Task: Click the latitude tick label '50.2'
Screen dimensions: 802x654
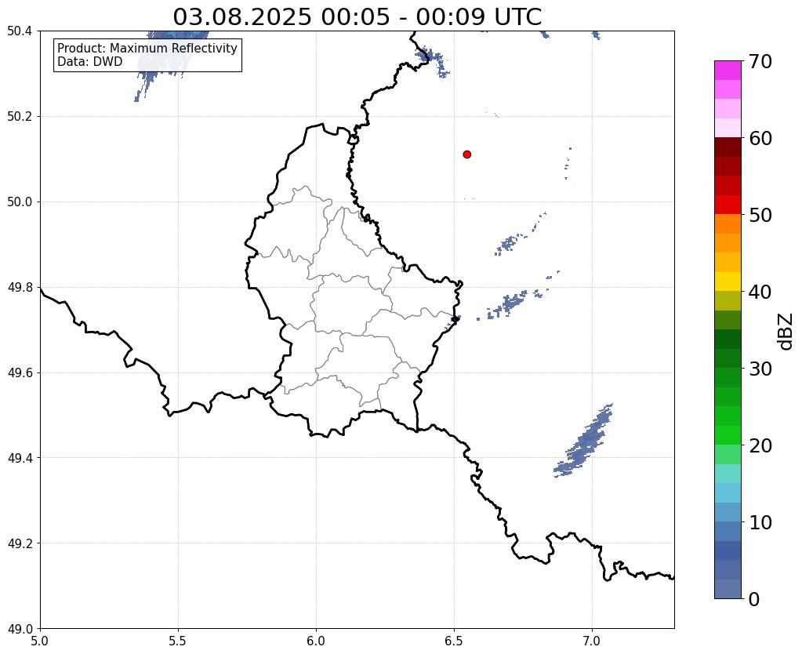Action: [20, 117]
